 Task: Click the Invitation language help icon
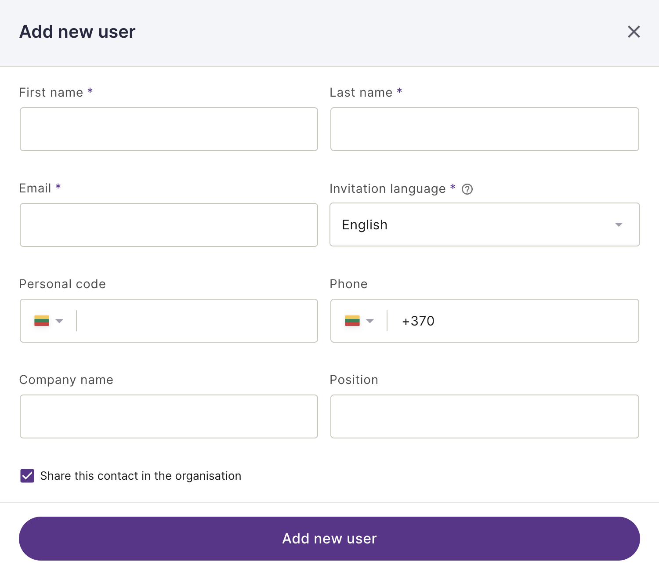click(x=467, y=189)
